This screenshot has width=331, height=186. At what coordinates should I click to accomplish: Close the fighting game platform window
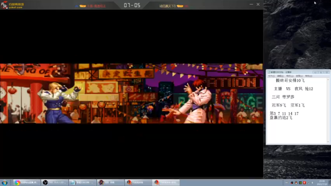coord(258,4)
